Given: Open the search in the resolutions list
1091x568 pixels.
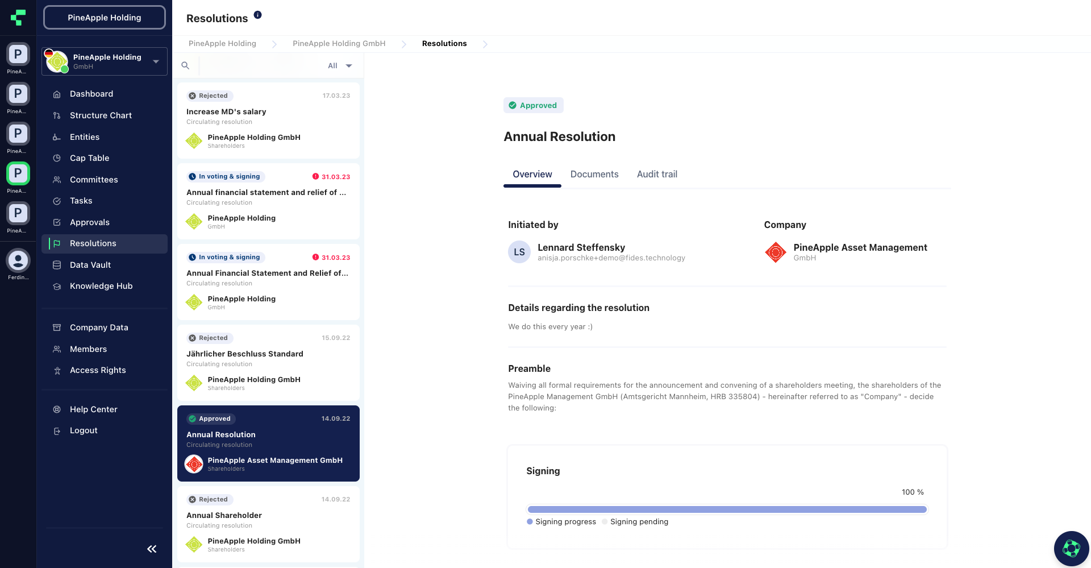Looking at the screenshot, I should coord(185,65).
